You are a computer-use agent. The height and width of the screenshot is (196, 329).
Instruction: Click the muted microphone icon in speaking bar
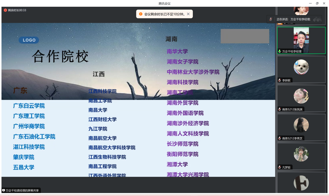(271, 19)
